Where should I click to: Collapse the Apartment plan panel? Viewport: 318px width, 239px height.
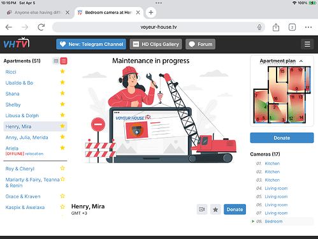coord(301,61)
